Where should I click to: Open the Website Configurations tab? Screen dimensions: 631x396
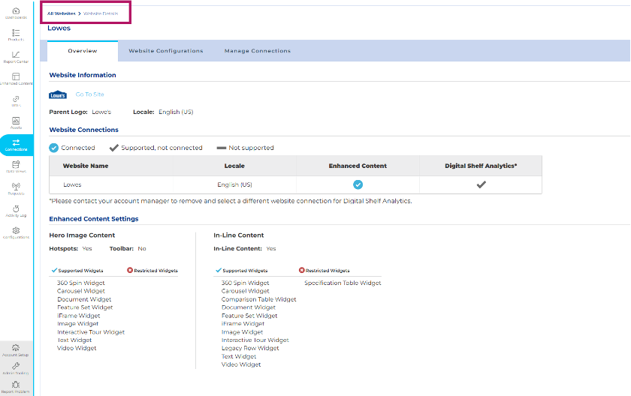(166, 51)
